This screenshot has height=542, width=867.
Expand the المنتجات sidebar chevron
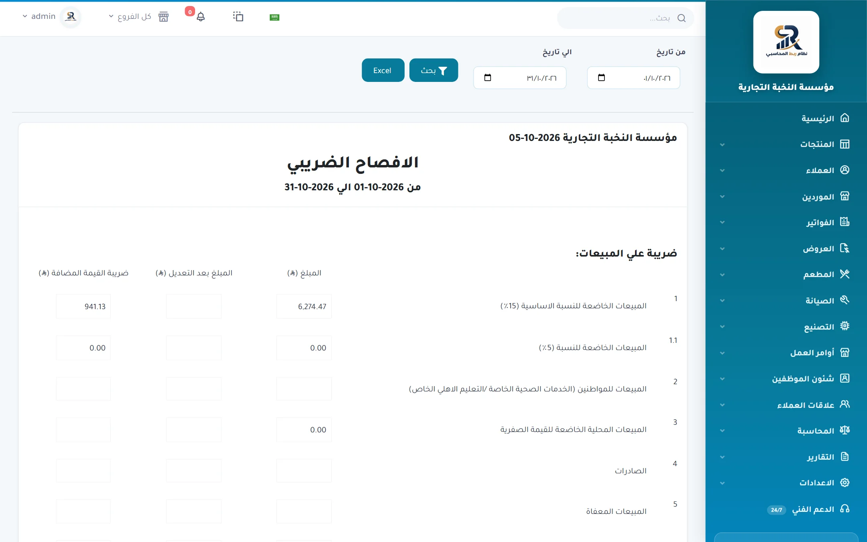(722, 145)
